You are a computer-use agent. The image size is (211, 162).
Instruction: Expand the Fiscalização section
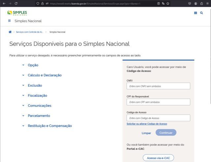coord(37,95)
